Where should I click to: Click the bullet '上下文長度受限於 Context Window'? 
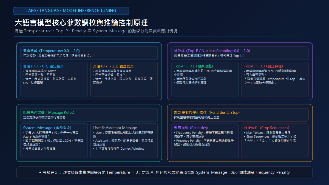click(x=119, y=149)
